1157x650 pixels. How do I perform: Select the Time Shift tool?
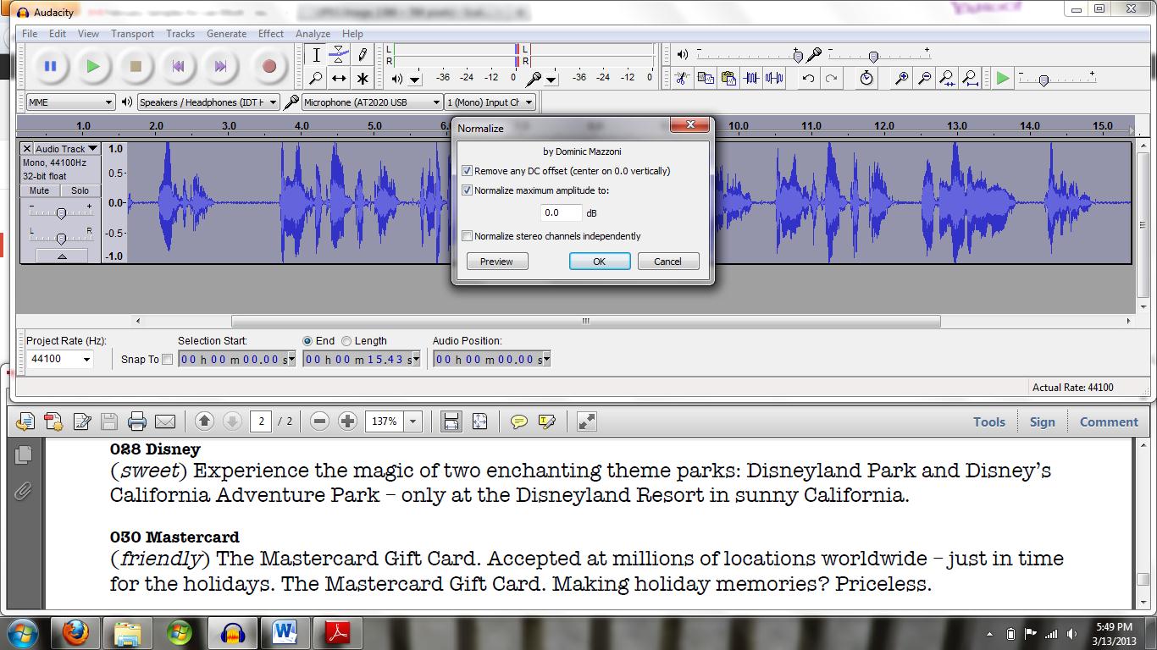(x=339, y=78)
